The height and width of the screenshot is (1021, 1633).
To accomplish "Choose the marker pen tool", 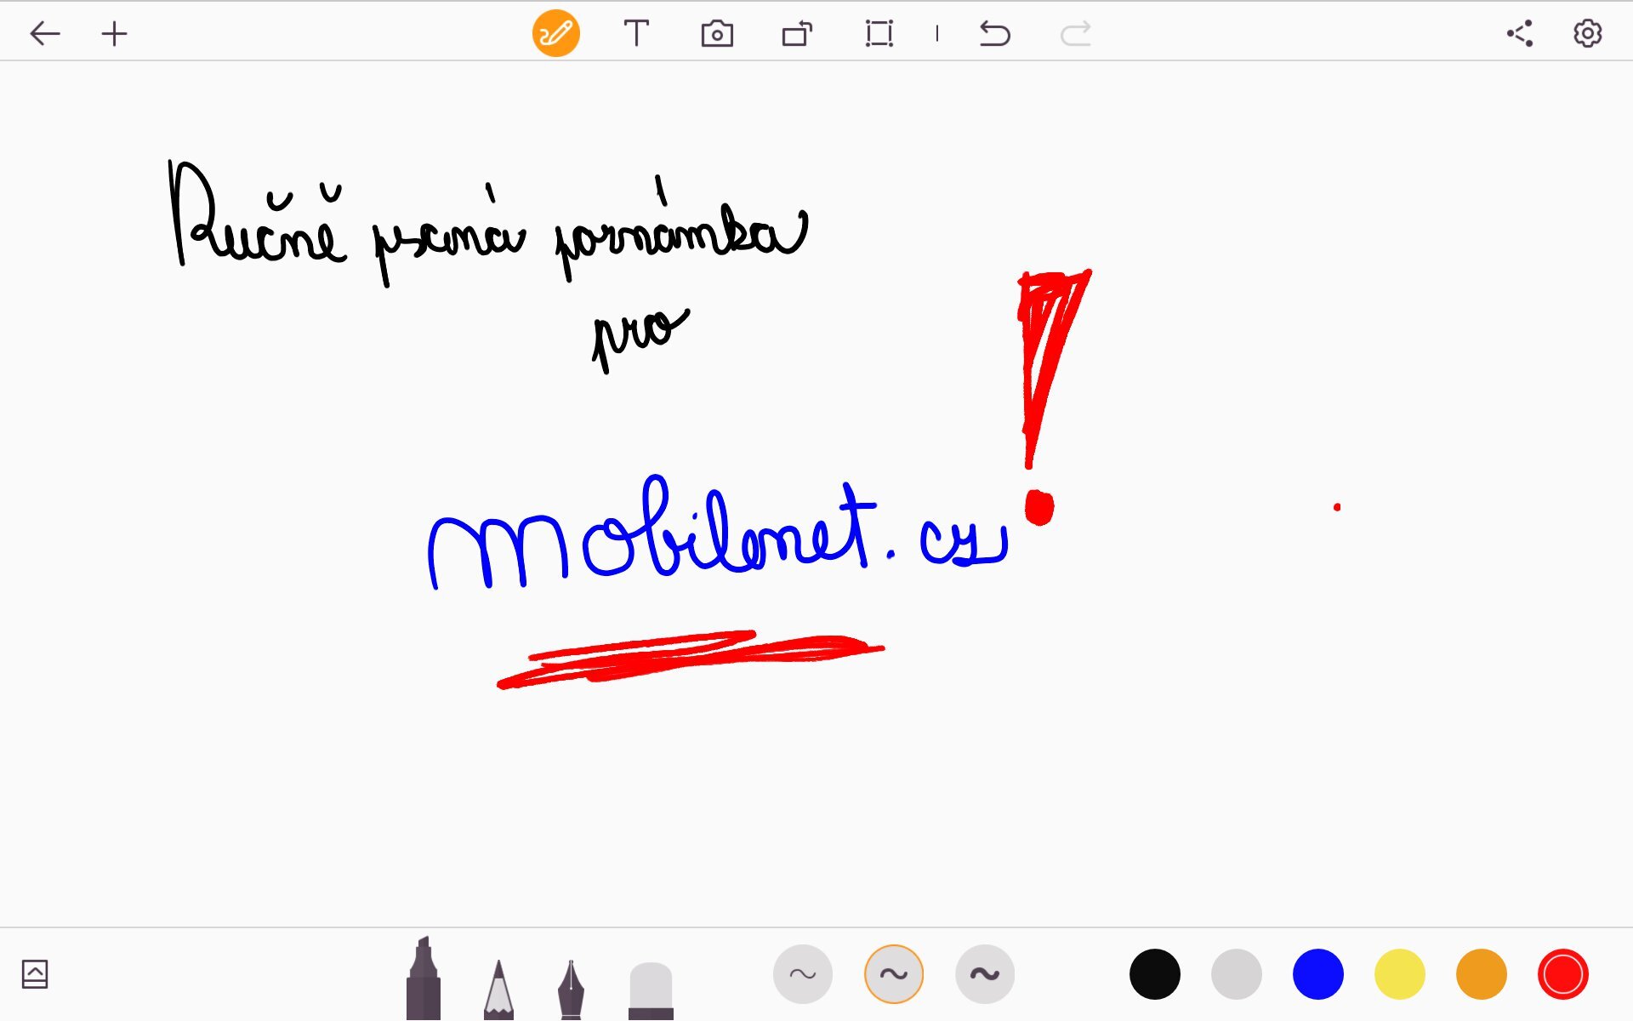I will pos(424,980).
